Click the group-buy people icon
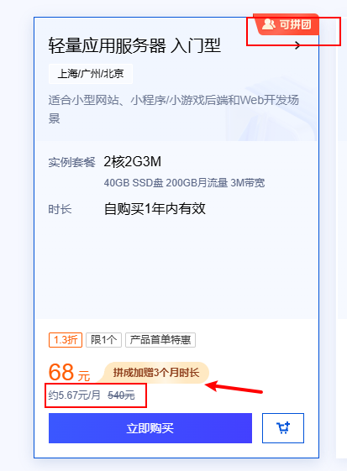Image resolution: width=347 pixels, height=471 pixels. [x=268, y=24]
